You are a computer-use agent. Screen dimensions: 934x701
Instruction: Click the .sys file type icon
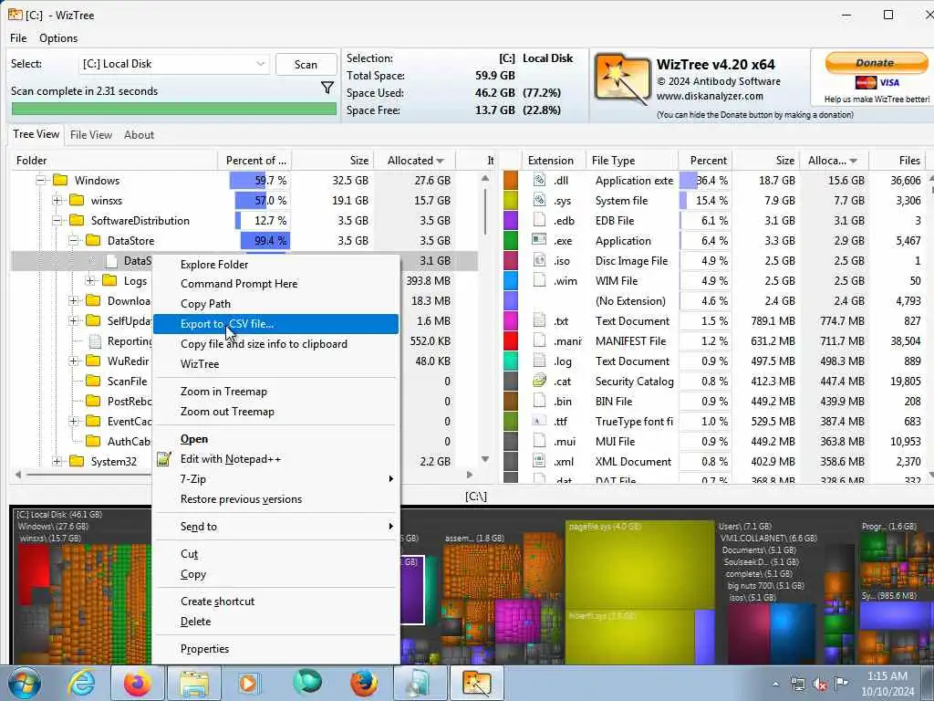540,200
